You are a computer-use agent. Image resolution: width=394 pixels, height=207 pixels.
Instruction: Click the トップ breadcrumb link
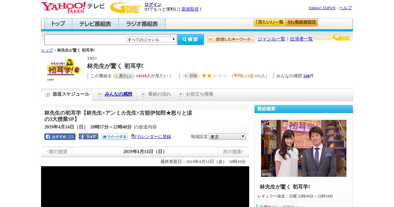47,50
